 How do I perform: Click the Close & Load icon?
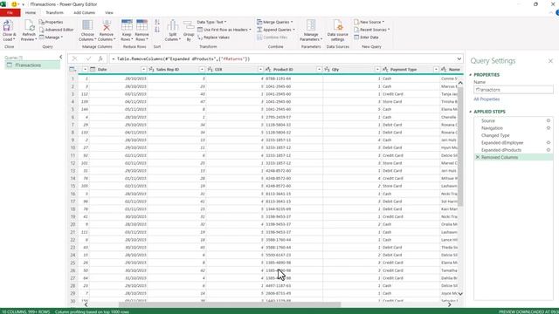click(8, 26)
